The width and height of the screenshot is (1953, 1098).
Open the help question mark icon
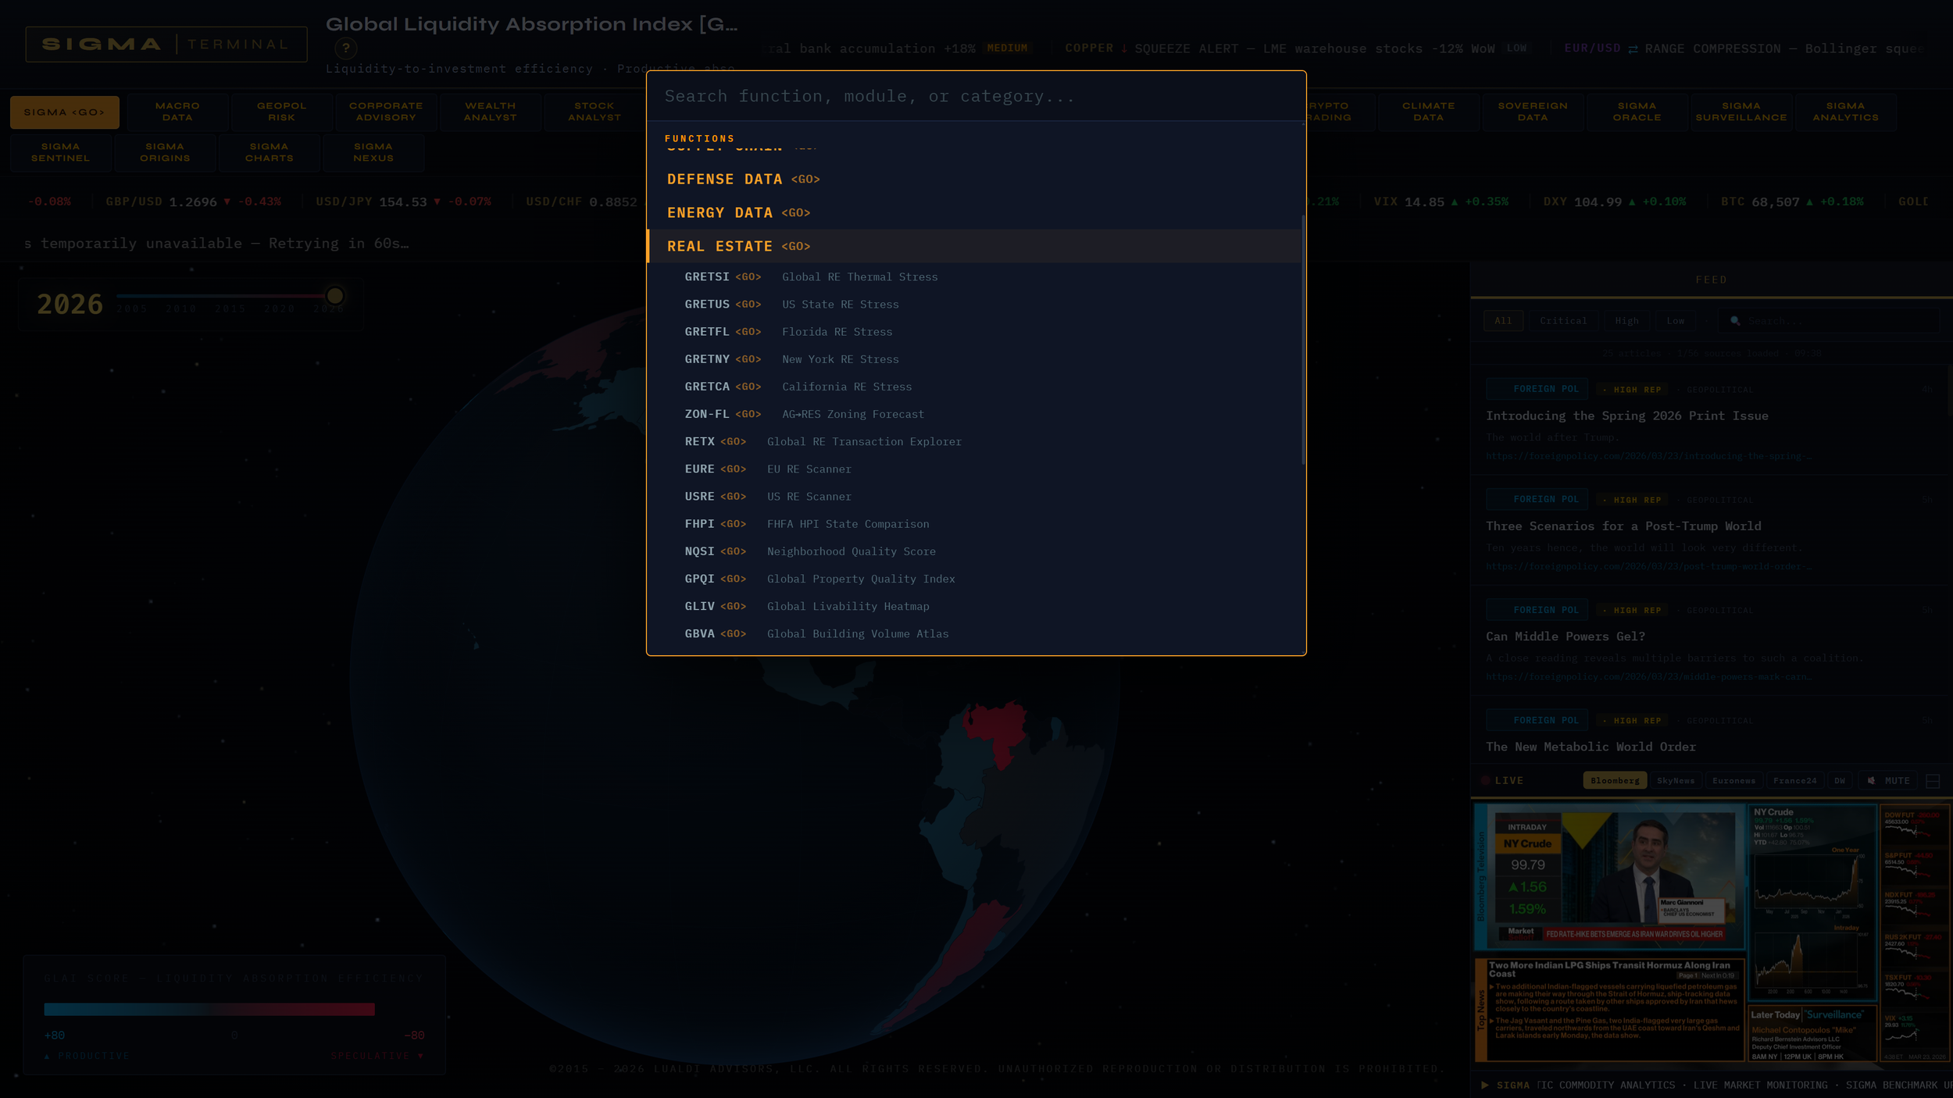tap(346, 48)
